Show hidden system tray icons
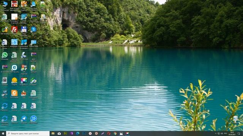243x136 pixels. 216,133
